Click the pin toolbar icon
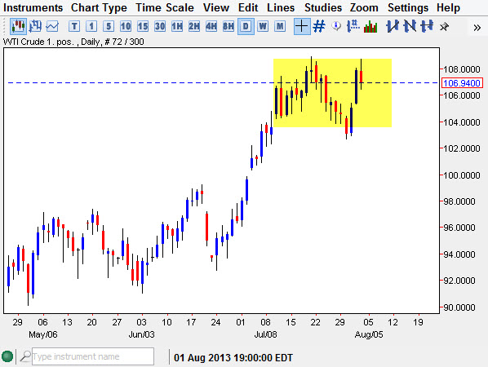The image size is (488, 367). click(444, 27)
